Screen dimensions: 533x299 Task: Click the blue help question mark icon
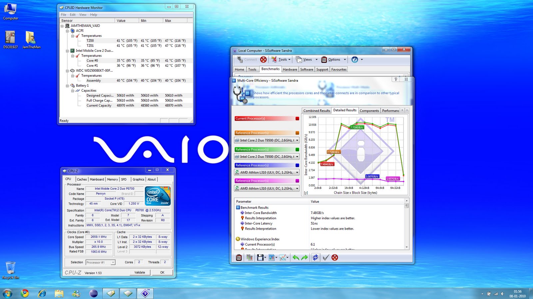(355, 59)
